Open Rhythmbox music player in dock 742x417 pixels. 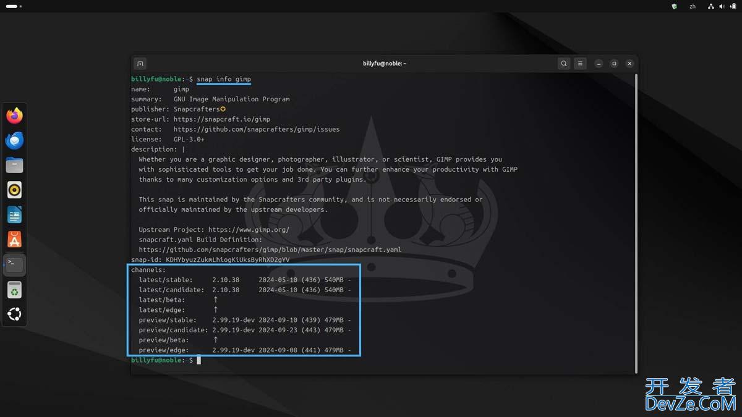coord(14,190)
